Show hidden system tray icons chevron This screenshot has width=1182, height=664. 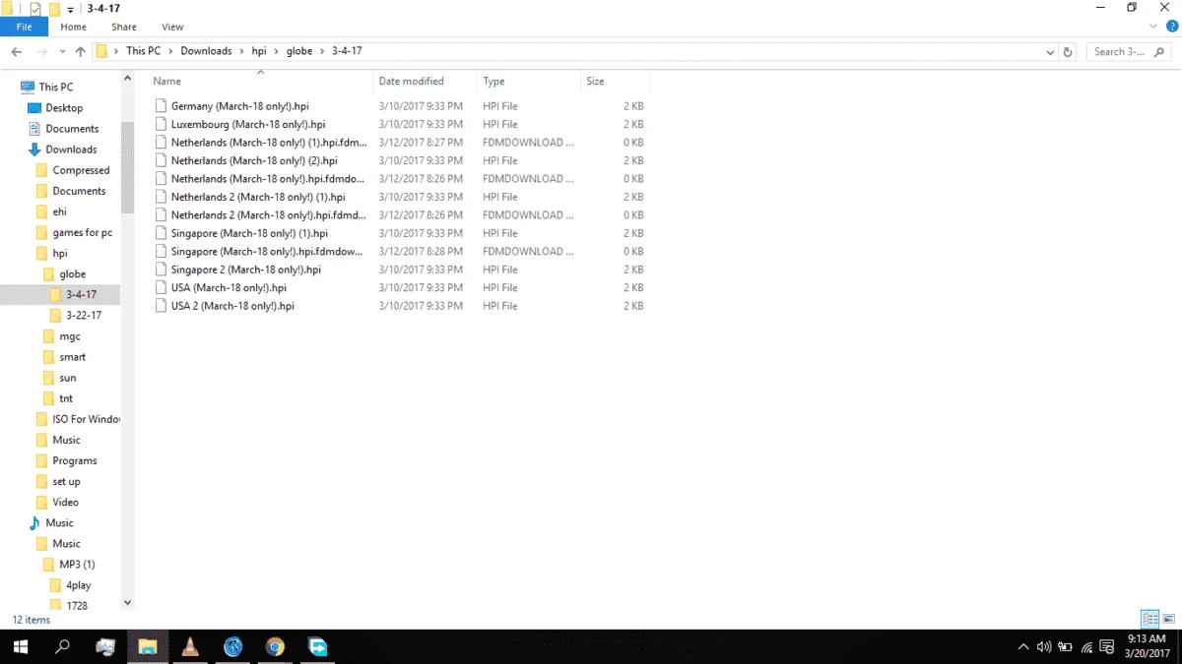click(x=1022, y=646)
